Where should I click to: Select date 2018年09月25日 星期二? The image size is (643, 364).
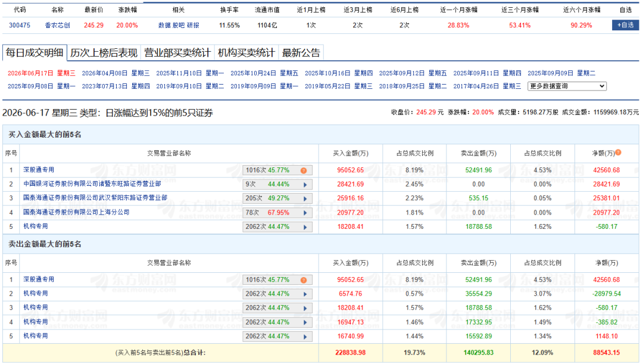point(413,86)
